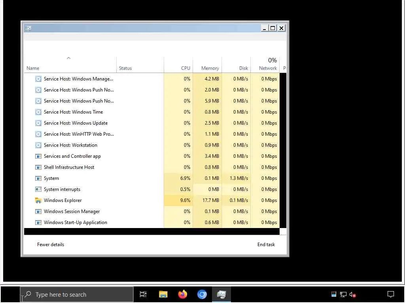Click the 0% Network usage total
The height and width of the screenshot is (303, 405).
click(272, 60)
